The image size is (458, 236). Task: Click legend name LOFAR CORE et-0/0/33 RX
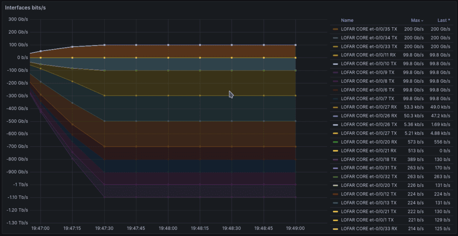pyautogui.click(x=369, y=229)
